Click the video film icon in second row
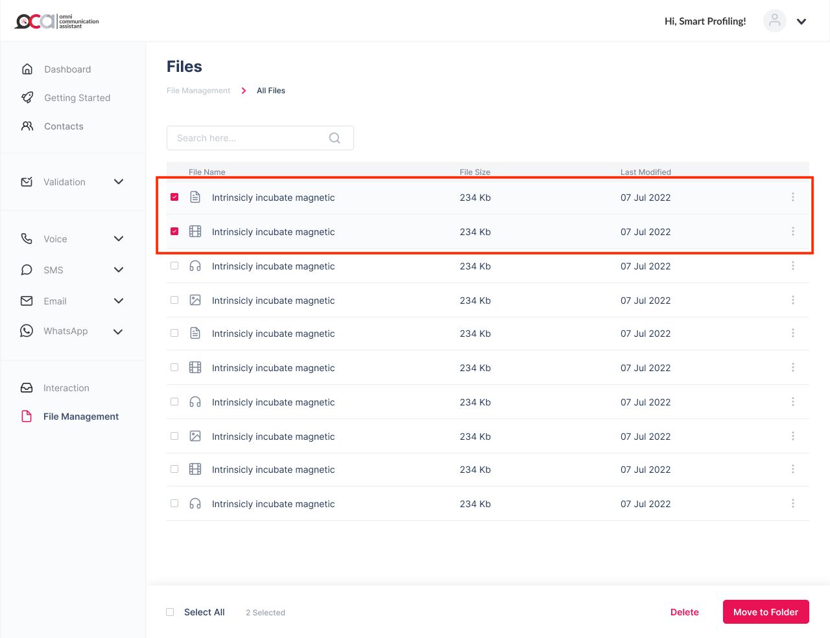830x638 pixels. 195,232
